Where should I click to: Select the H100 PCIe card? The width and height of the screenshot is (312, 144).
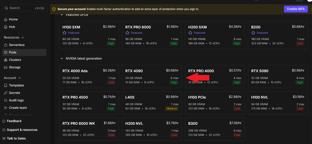click(215, 103)
